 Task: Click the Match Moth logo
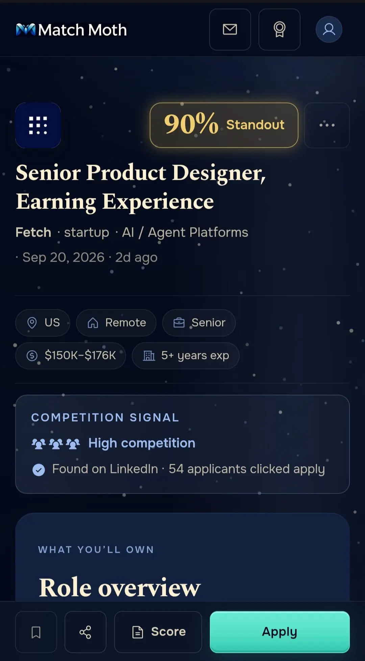click(x=71, y=30)
